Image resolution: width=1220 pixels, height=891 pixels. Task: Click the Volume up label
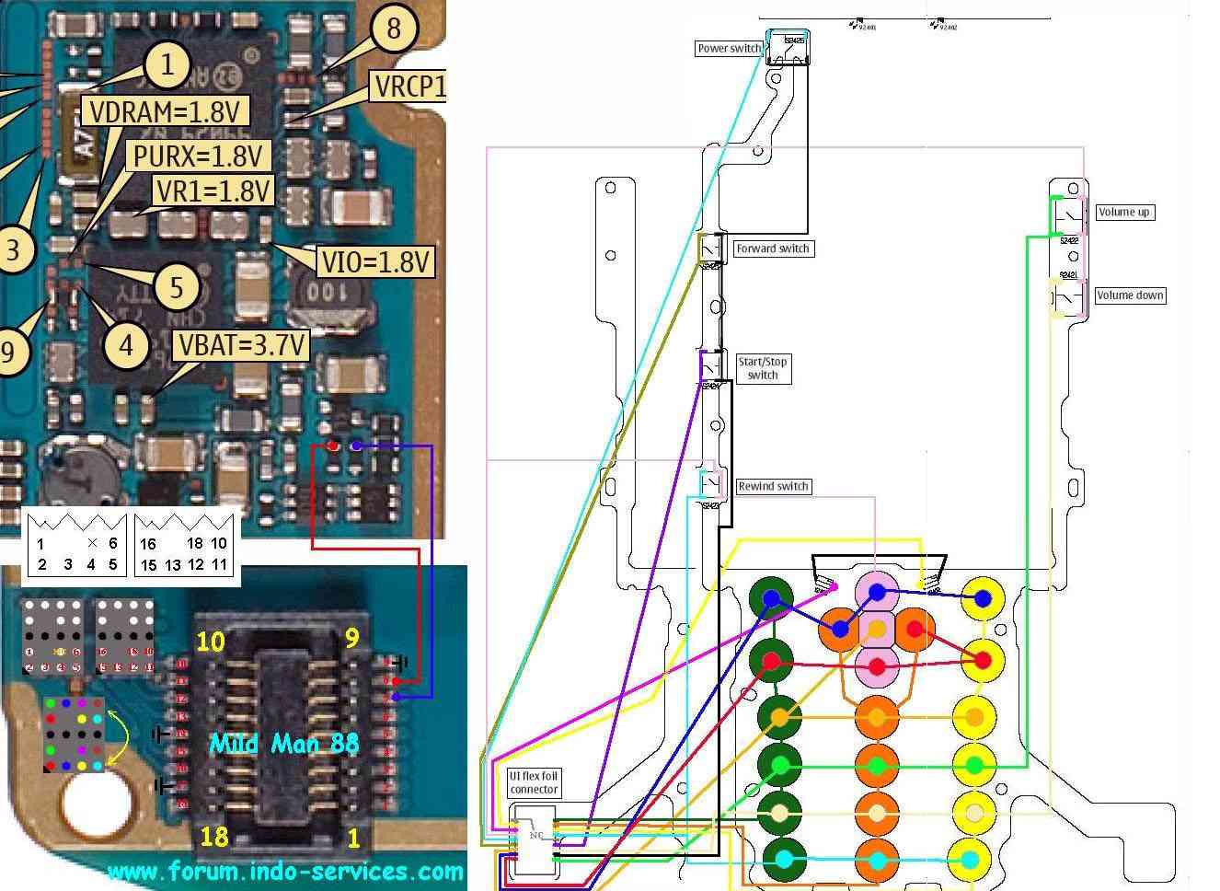[1123, 212]
